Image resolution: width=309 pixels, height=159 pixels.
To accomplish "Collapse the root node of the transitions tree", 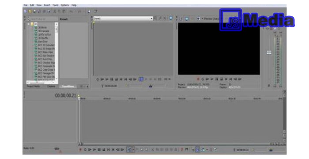I will point(29,24).
